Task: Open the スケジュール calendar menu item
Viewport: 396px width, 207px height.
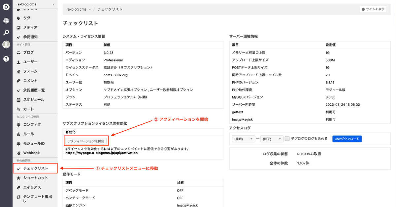Action: coord(33,99)
